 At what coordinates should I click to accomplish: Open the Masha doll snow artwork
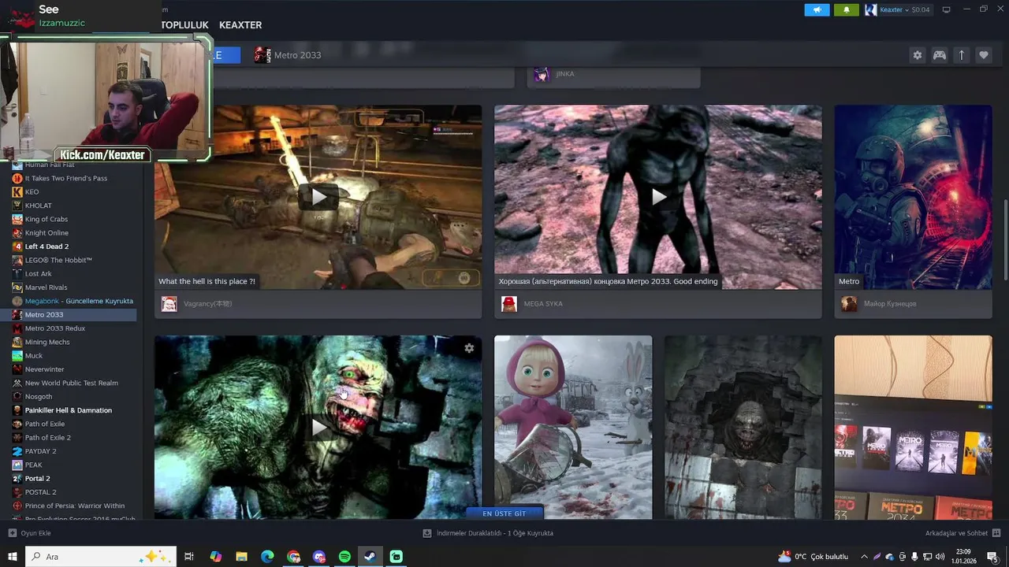(573, 428)
